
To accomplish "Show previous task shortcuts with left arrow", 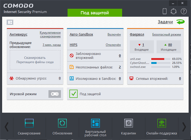I will tap(7, 127).
